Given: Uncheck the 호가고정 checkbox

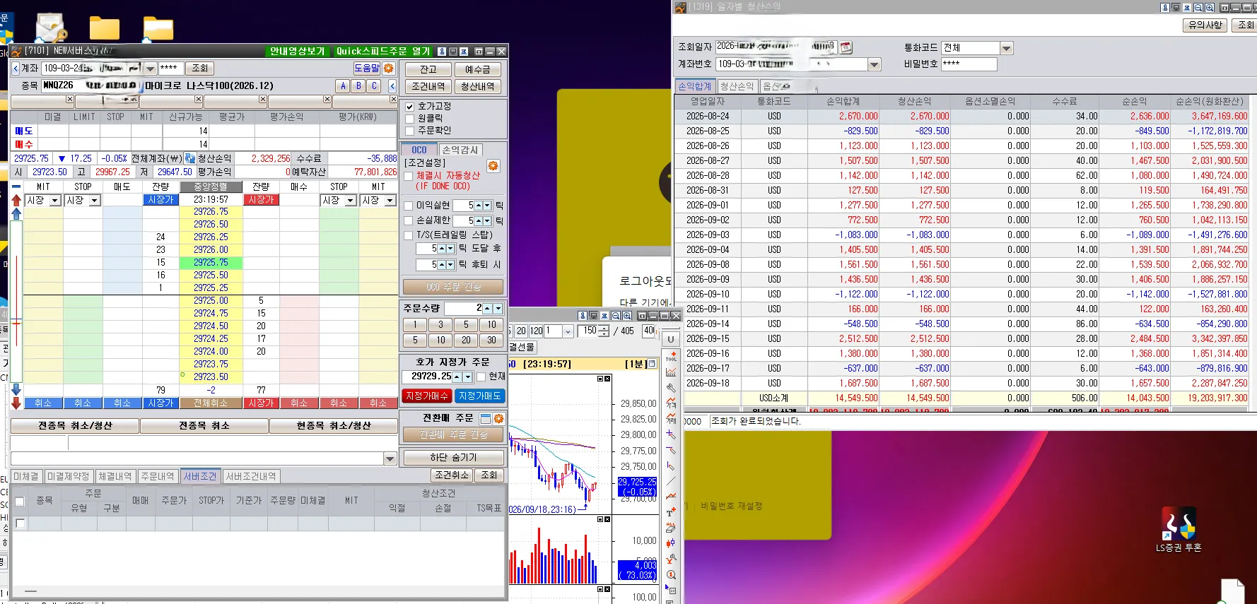Looking at the screenshot, I should tap(409, 107).
